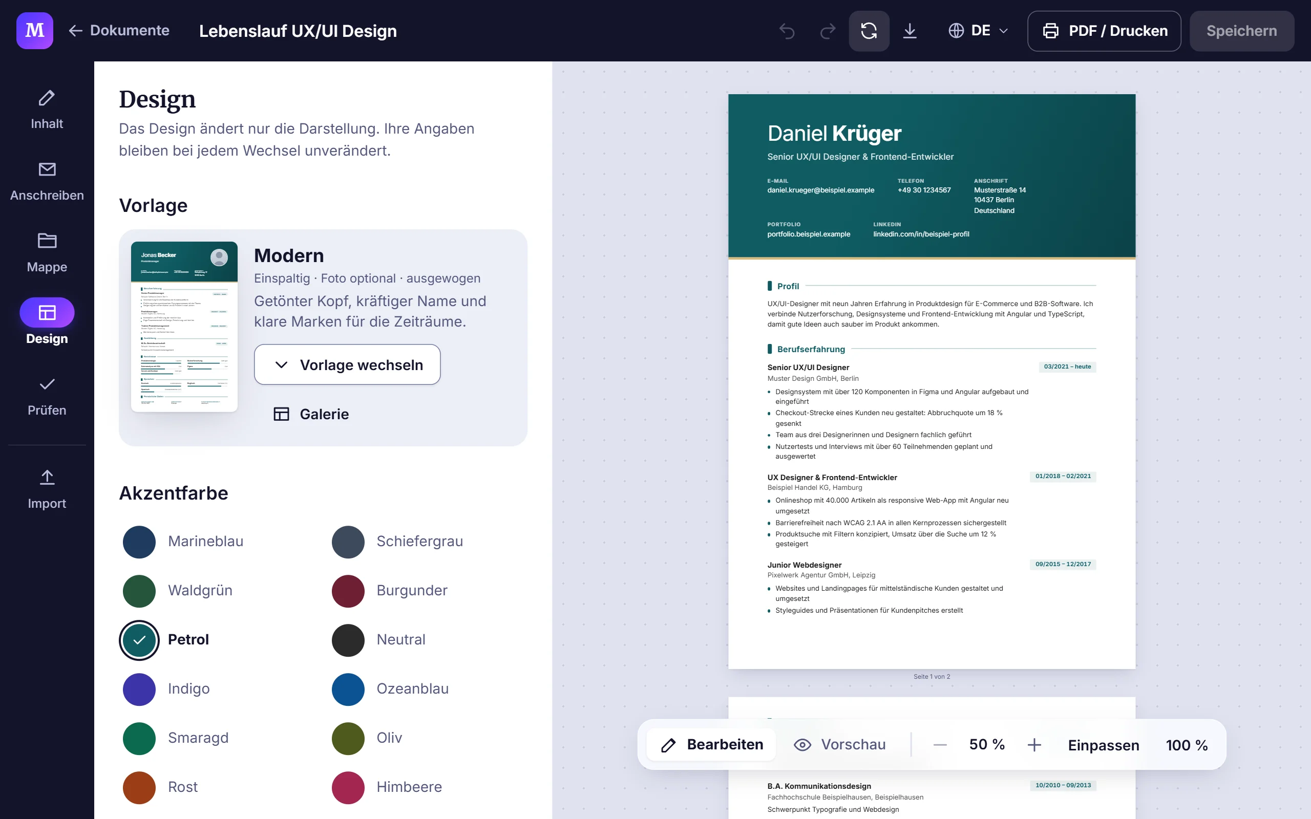Select the Burgunder accent color

390,590
